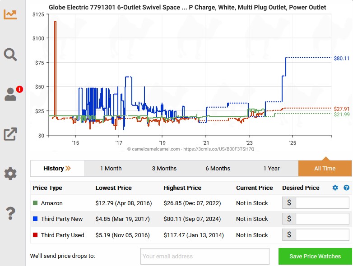This screenshot has width=353, height=266.
Task: Click the Lowest Price column header
Action: pyautogui.click(x=113, y=188)
